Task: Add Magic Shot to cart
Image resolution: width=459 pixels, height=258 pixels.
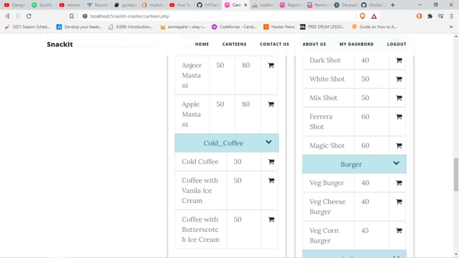Action: 399,146
